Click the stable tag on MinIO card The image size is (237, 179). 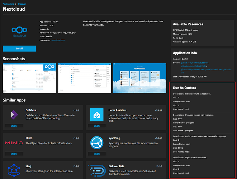14,154
